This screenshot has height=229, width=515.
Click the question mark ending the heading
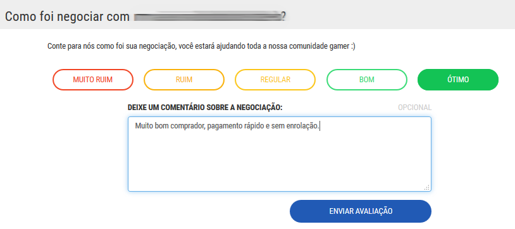(283, 16)
